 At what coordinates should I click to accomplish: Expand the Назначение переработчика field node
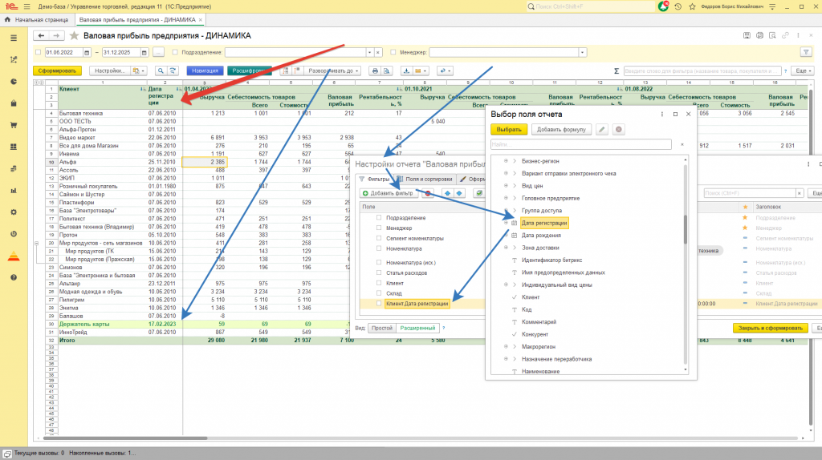pyautogui.click(x=506, y=359)
